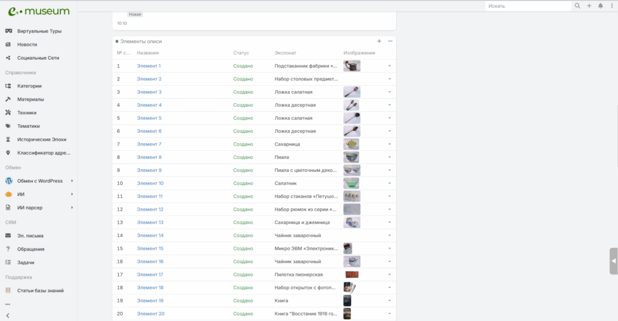Open the Элемент 15 link
Screen dimensions: 618x321
click(150, 249)
